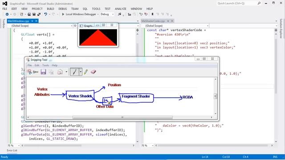Image resolution: width=285 pixels, height=160 pixels.
Task: Click the Save All toolbar icon
Action: click(39, 14)
